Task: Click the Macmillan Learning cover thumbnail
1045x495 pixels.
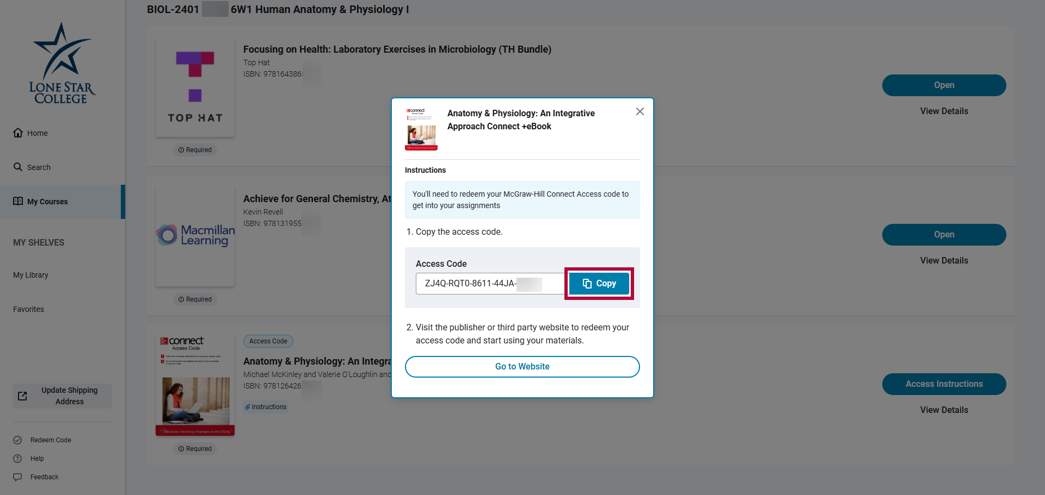Action: click(195, 236)
